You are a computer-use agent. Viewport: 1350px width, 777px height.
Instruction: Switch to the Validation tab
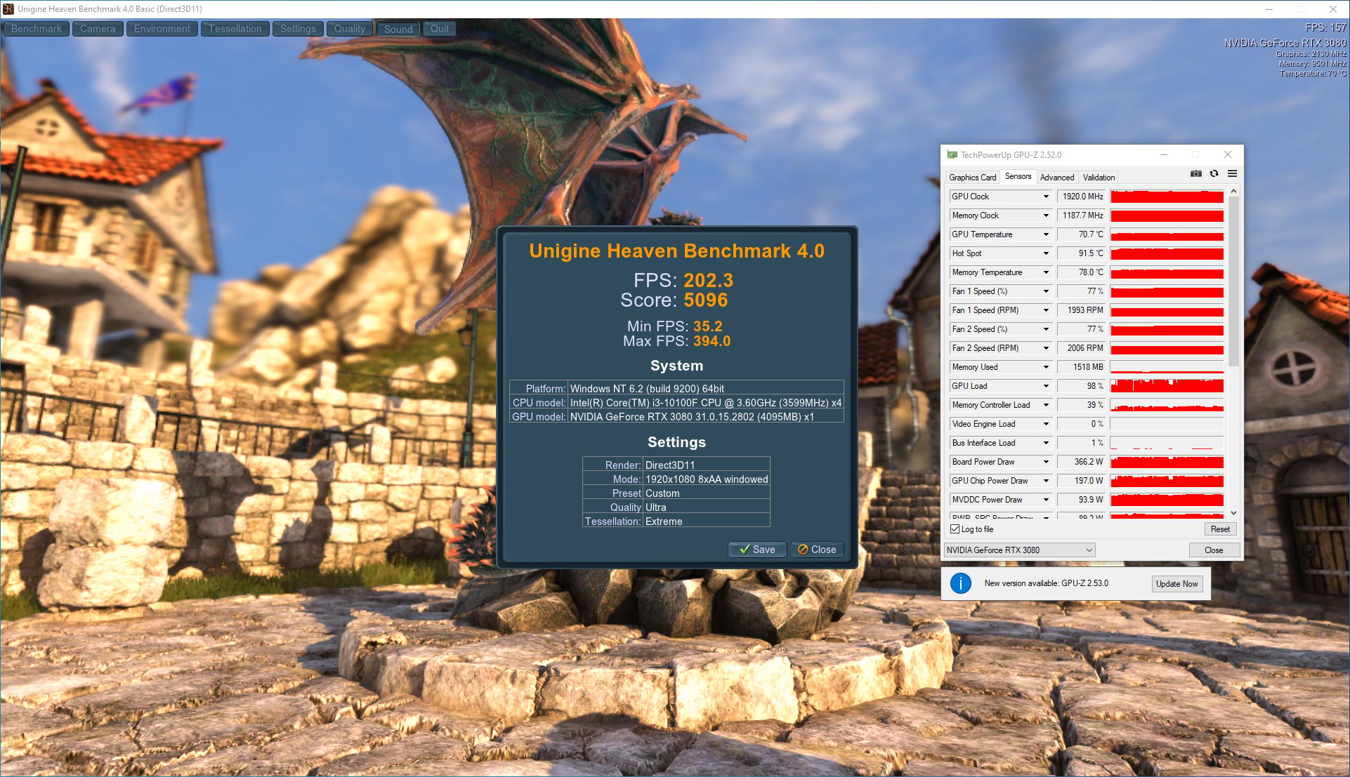tap(1099, 178)
